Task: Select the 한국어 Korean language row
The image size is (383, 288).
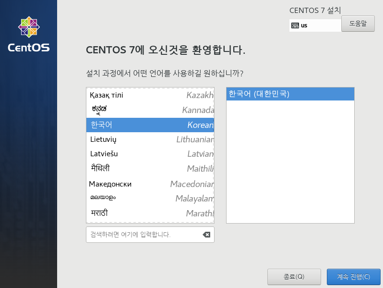Action: [150, 125]
